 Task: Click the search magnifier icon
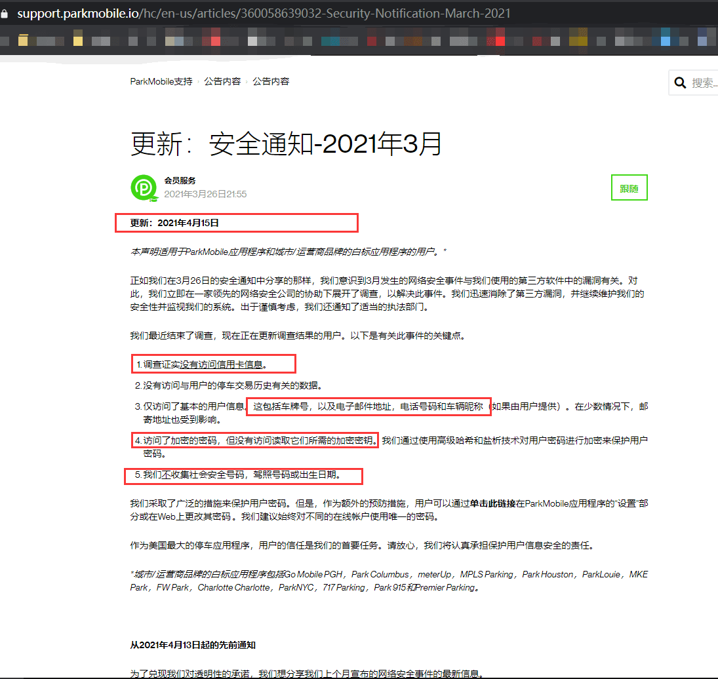coord(680,83)
